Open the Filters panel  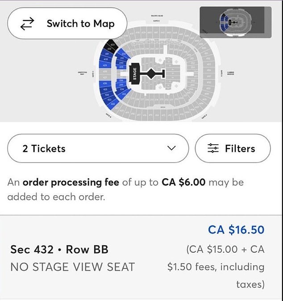[233, 148]
